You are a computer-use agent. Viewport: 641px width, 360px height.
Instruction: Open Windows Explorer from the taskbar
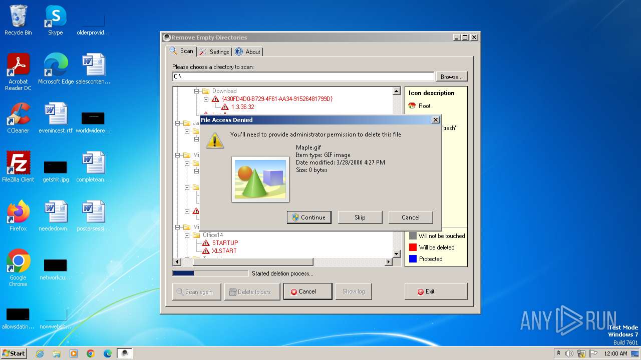pyautogui.click(x=57, y=353)
